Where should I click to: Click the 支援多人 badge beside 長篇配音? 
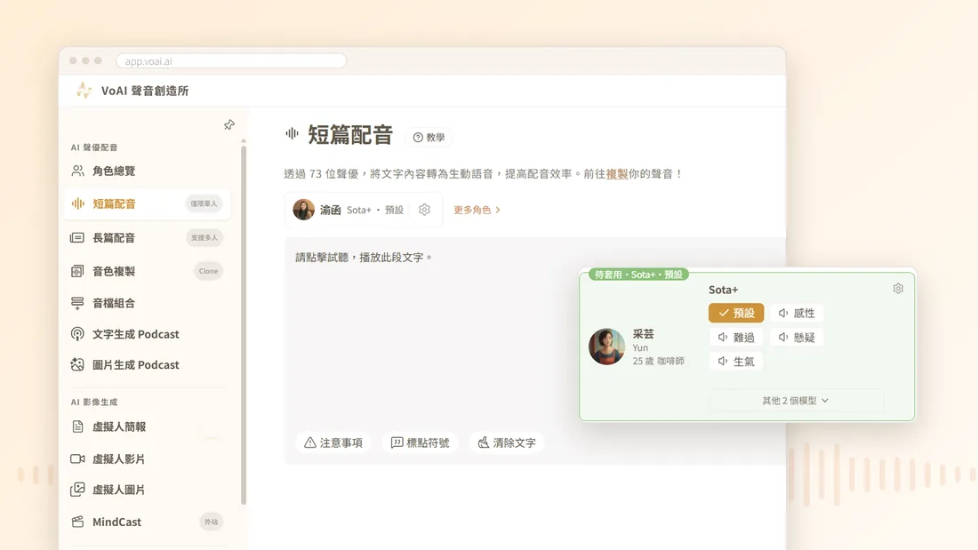[x=204, y=237]
